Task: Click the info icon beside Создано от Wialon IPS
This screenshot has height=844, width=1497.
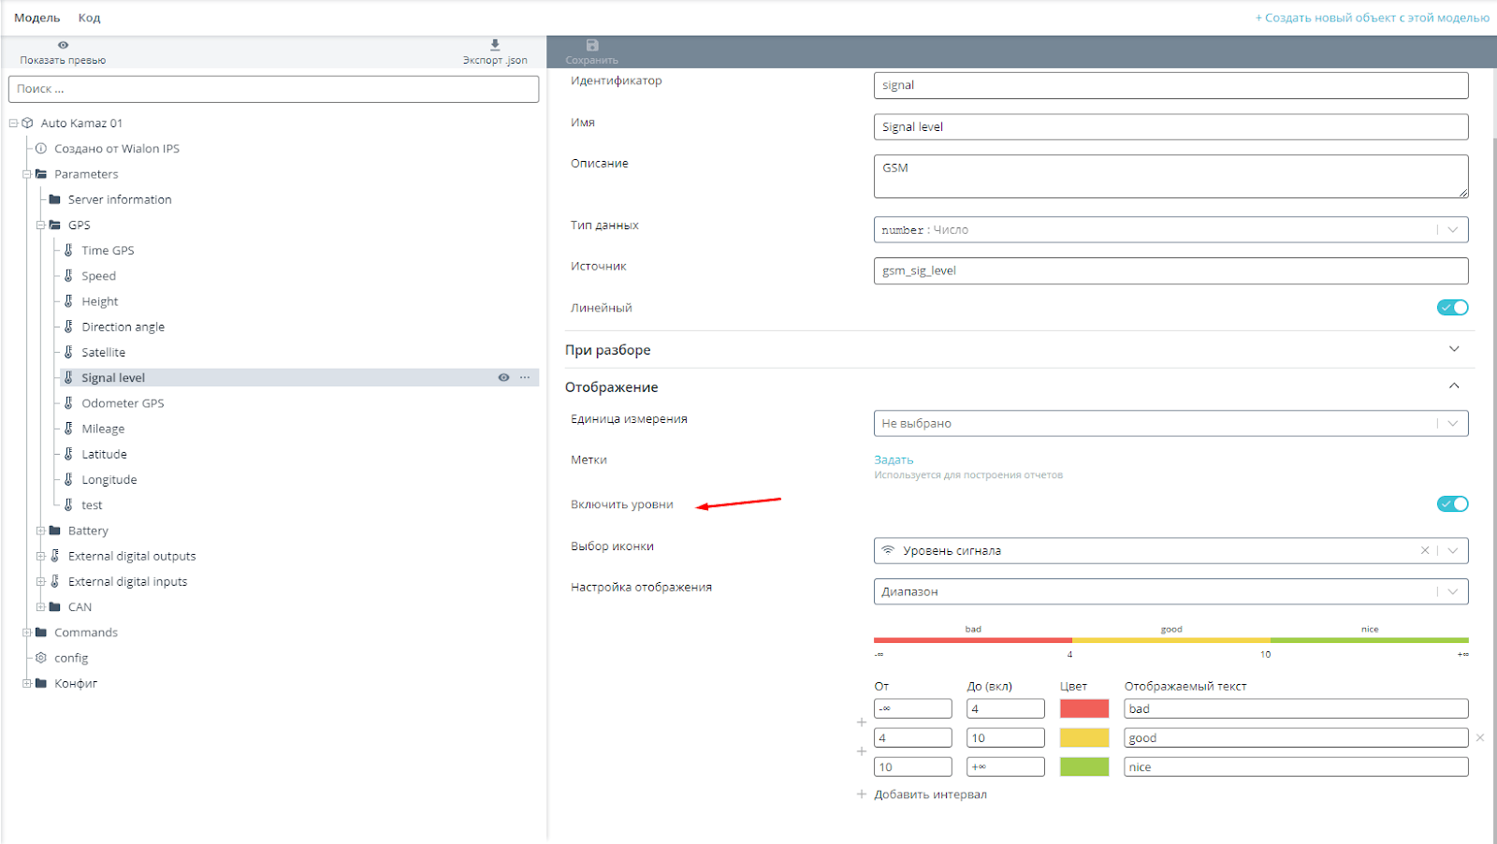Action: coord(41,148)
